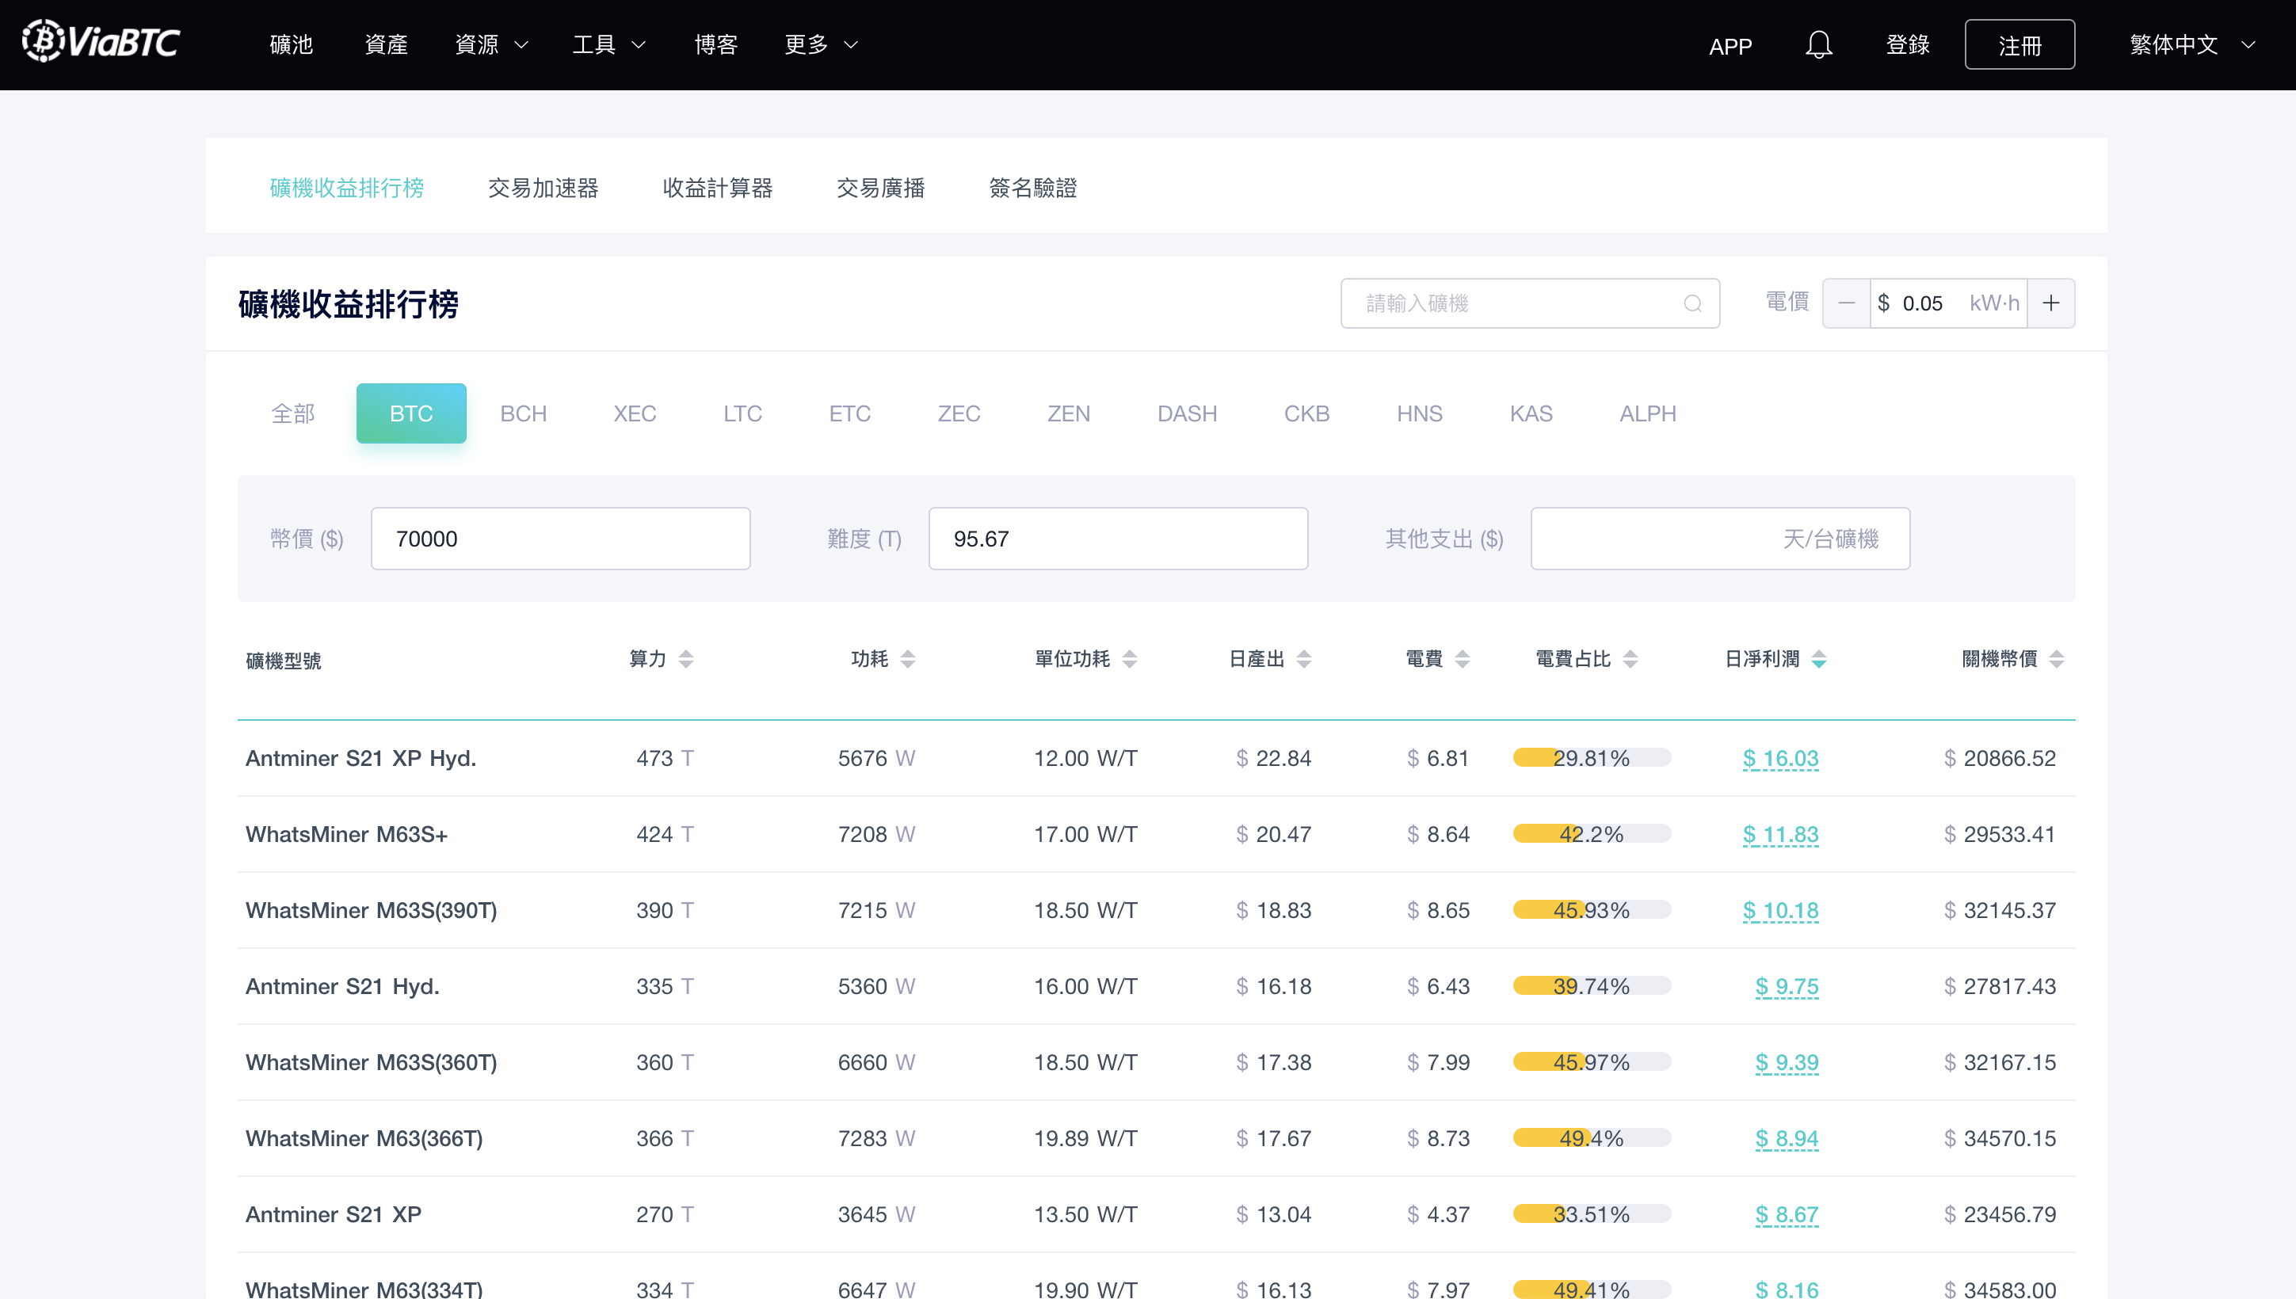Open the 繁体中文 language selector
This screenshot has width=2296, height=1299.
(x=2192, y=44)
